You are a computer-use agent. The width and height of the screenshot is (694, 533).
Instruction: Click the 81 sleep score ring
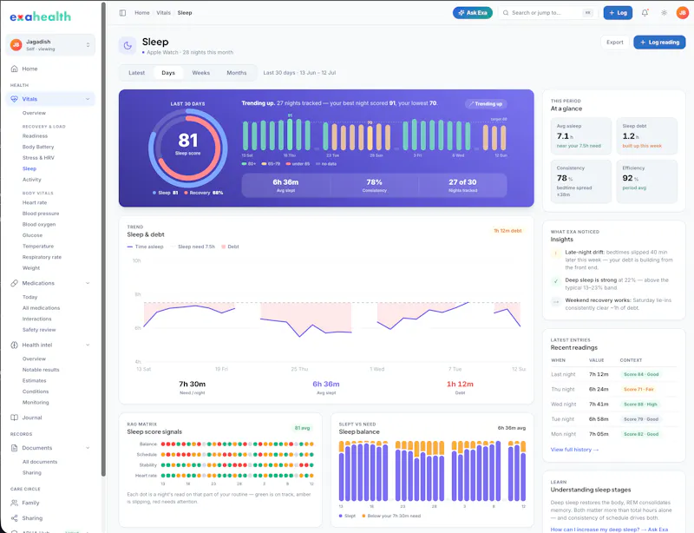click(x=188, y=148)
